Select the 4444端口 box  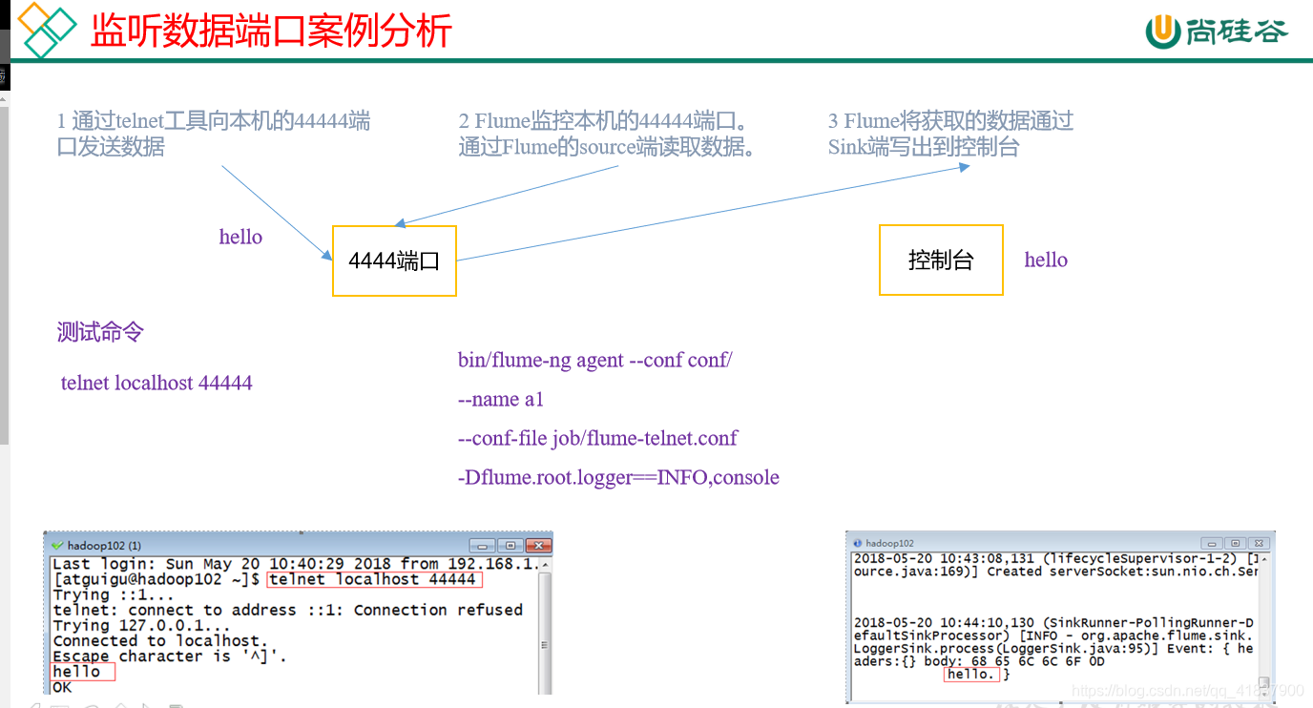394,260
